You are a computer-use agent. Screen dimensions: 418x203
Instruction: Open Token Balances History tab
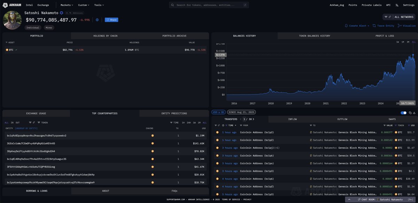point(315,36)
